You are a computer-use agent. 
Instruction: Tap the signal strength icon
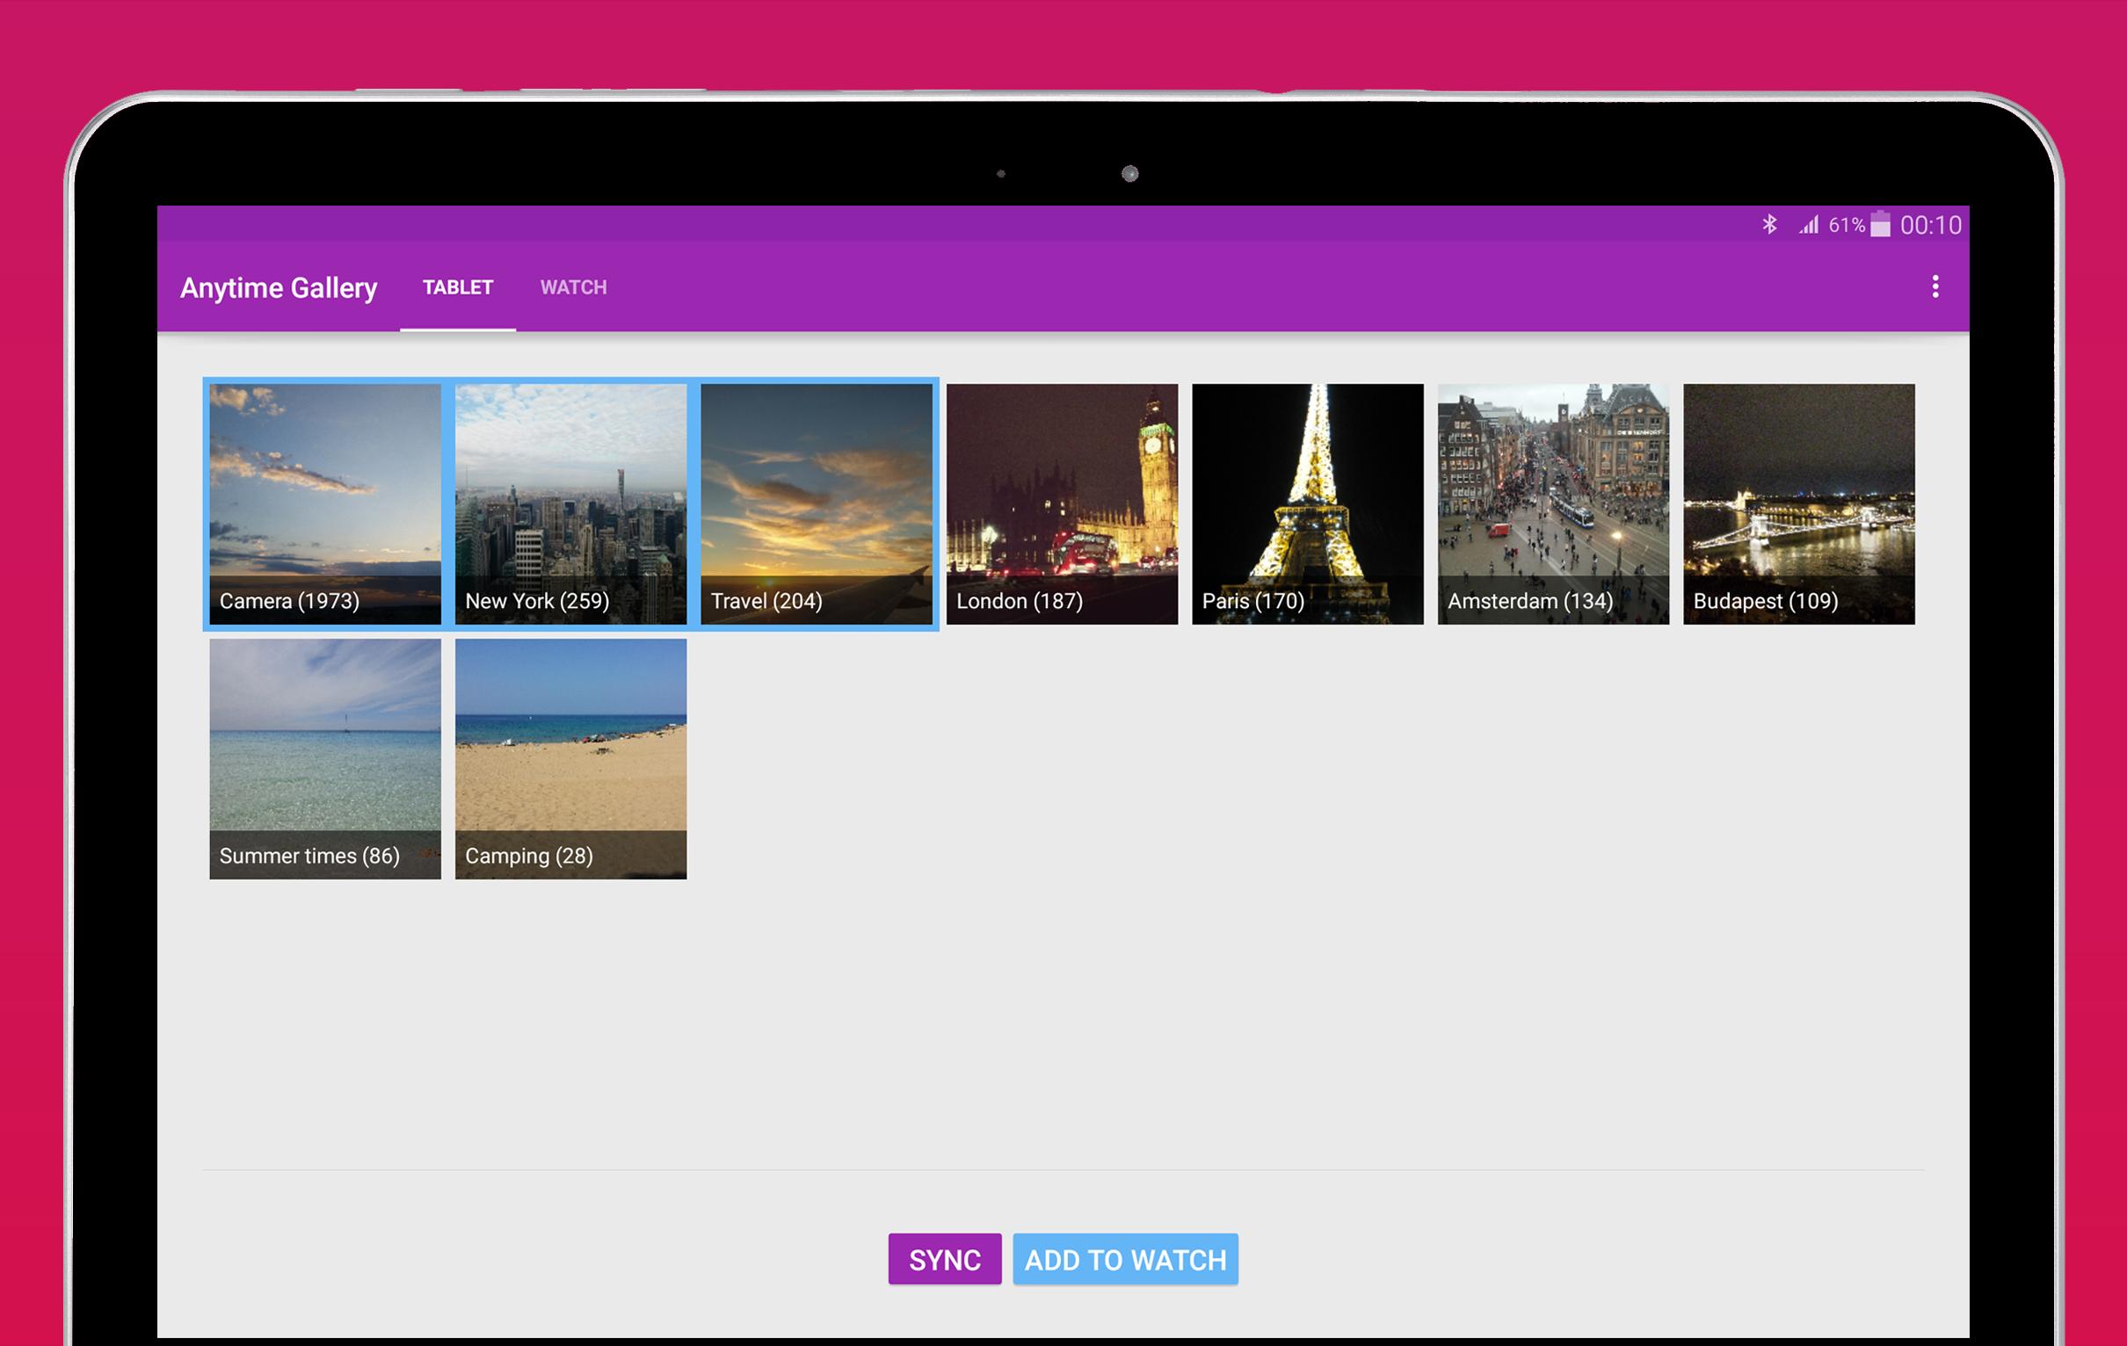[x=1808, y=225]
